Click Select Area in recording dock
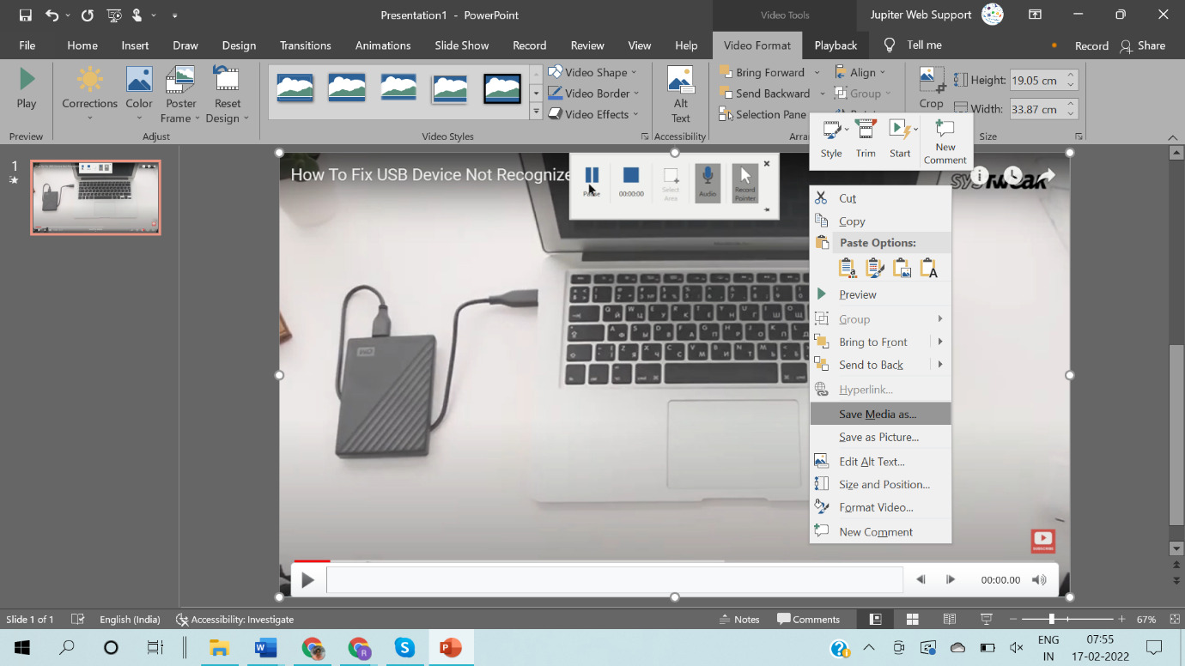The width and height of the screenshot is (1185, 666). coord(671,183)
